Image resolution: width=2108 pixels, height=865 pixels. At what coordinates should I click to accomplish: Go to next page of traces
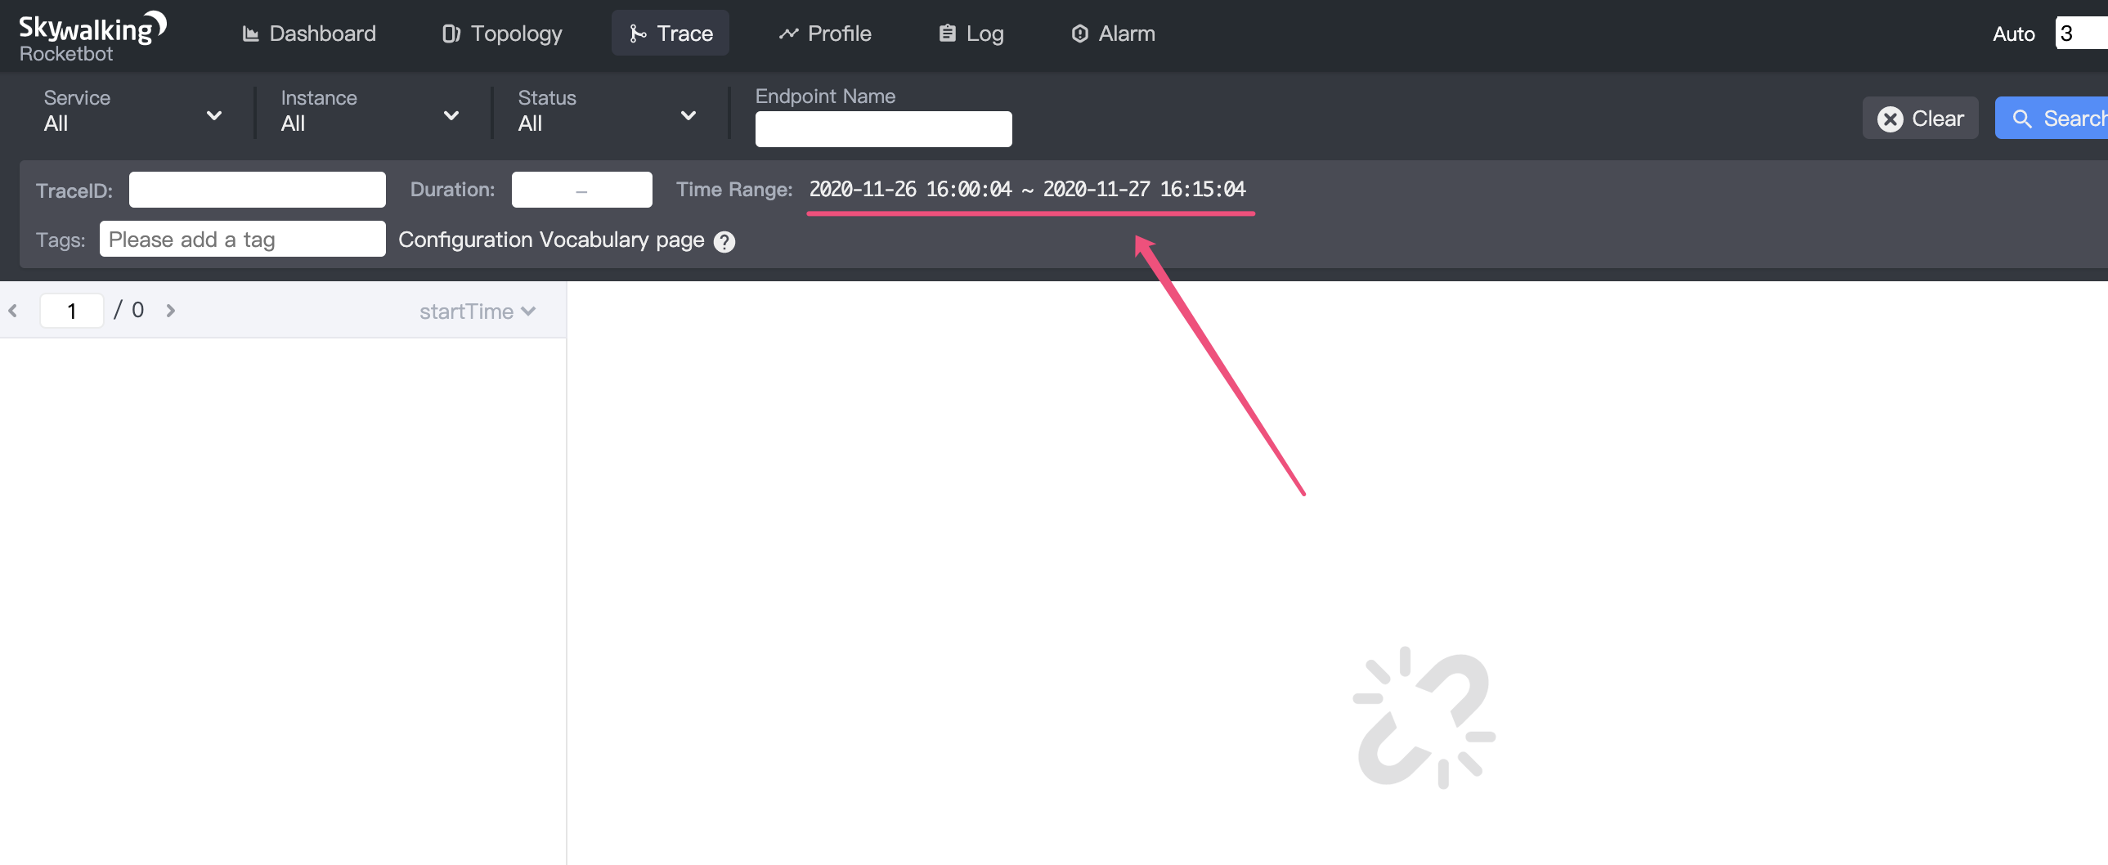tap(170, 311)
